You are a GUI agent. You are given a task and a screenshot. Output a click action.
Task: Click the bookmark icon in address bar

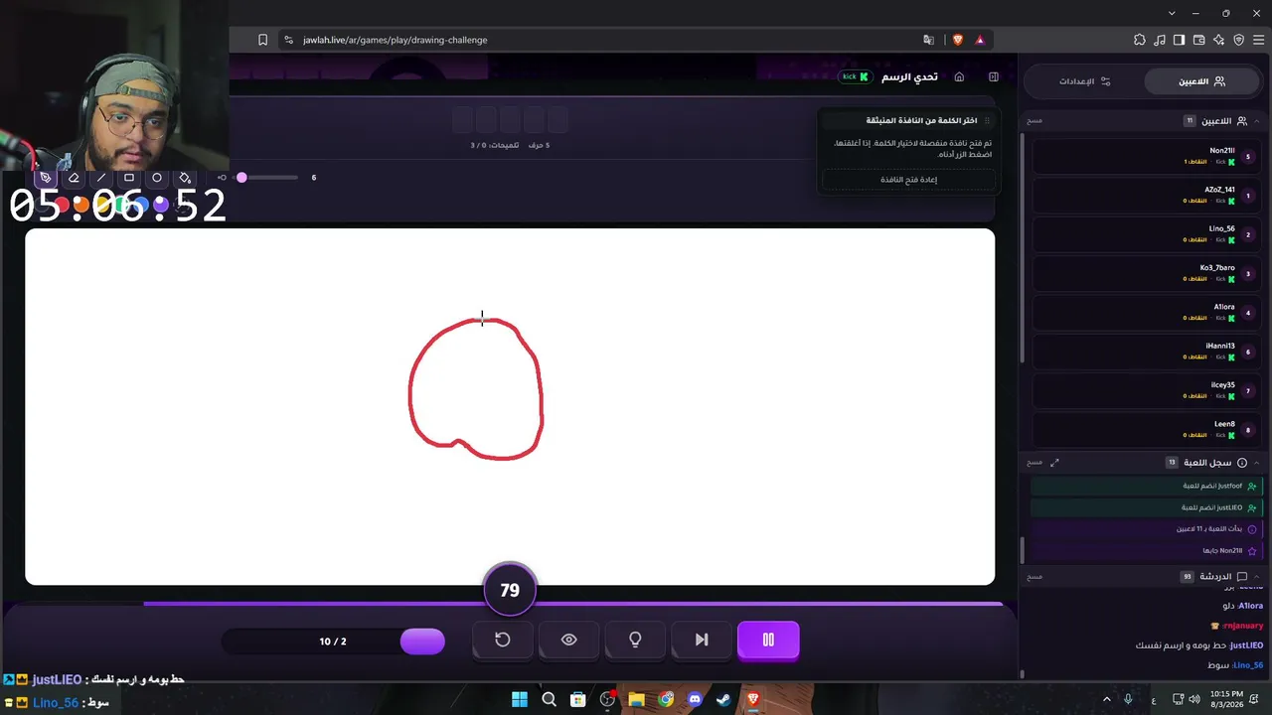point(262,40)
